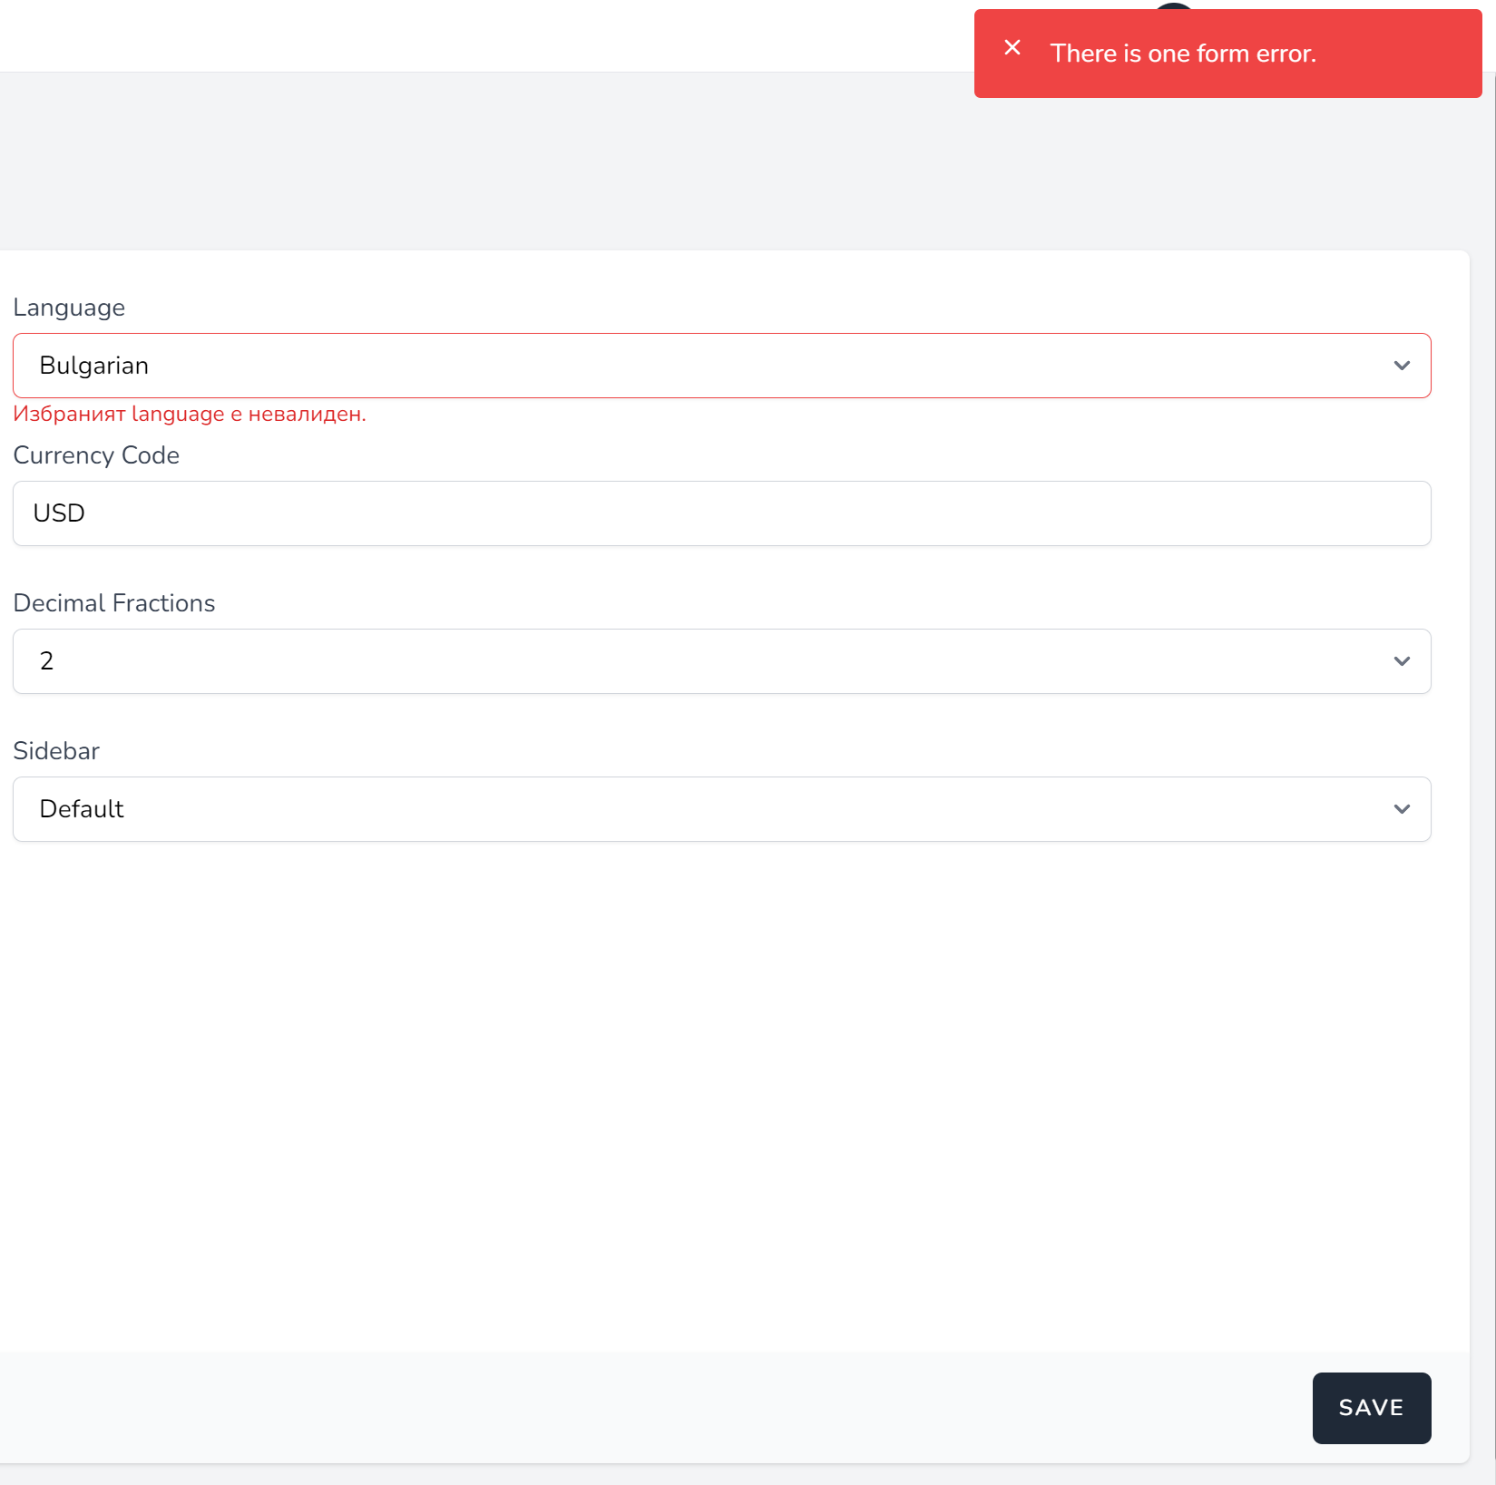Image resolution: width=1496 pixels, height=1485 pixels.
Task: Click the Sidebar dropdown chevron arrow
Action: (x=1402, y=809)
